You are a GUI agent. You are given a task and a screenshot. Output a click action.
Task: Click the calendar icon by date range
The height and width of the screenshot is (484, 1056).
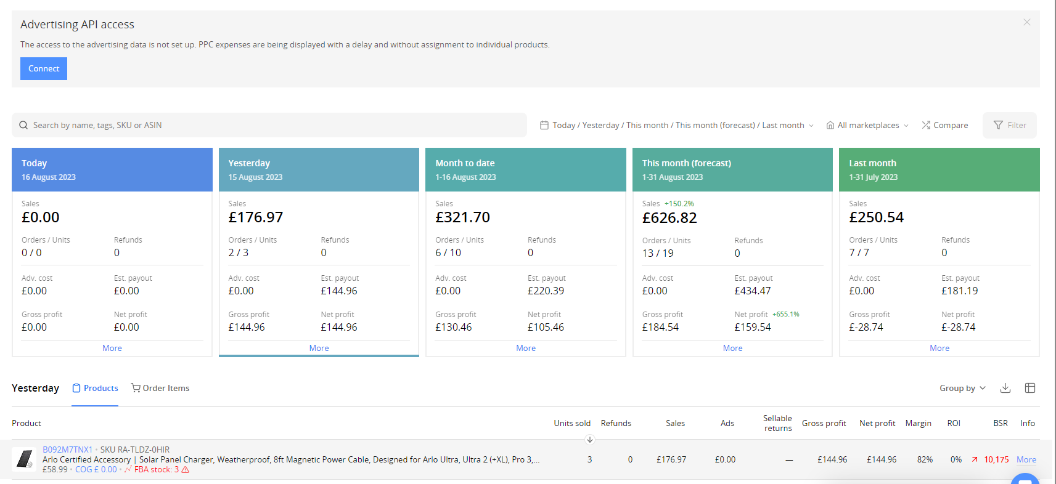[544, 125]
